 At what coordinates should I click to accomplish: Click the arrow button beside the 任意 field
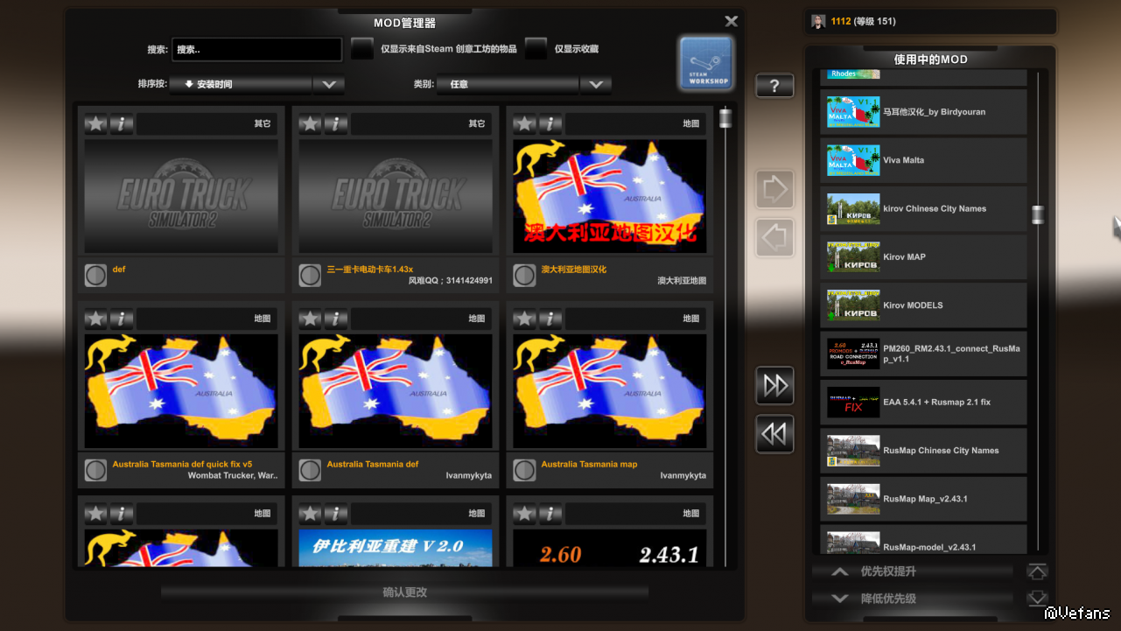(596, 85)
